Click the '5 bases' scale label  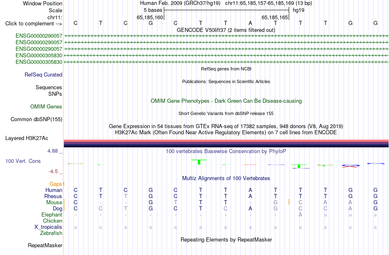coord(153,10)
